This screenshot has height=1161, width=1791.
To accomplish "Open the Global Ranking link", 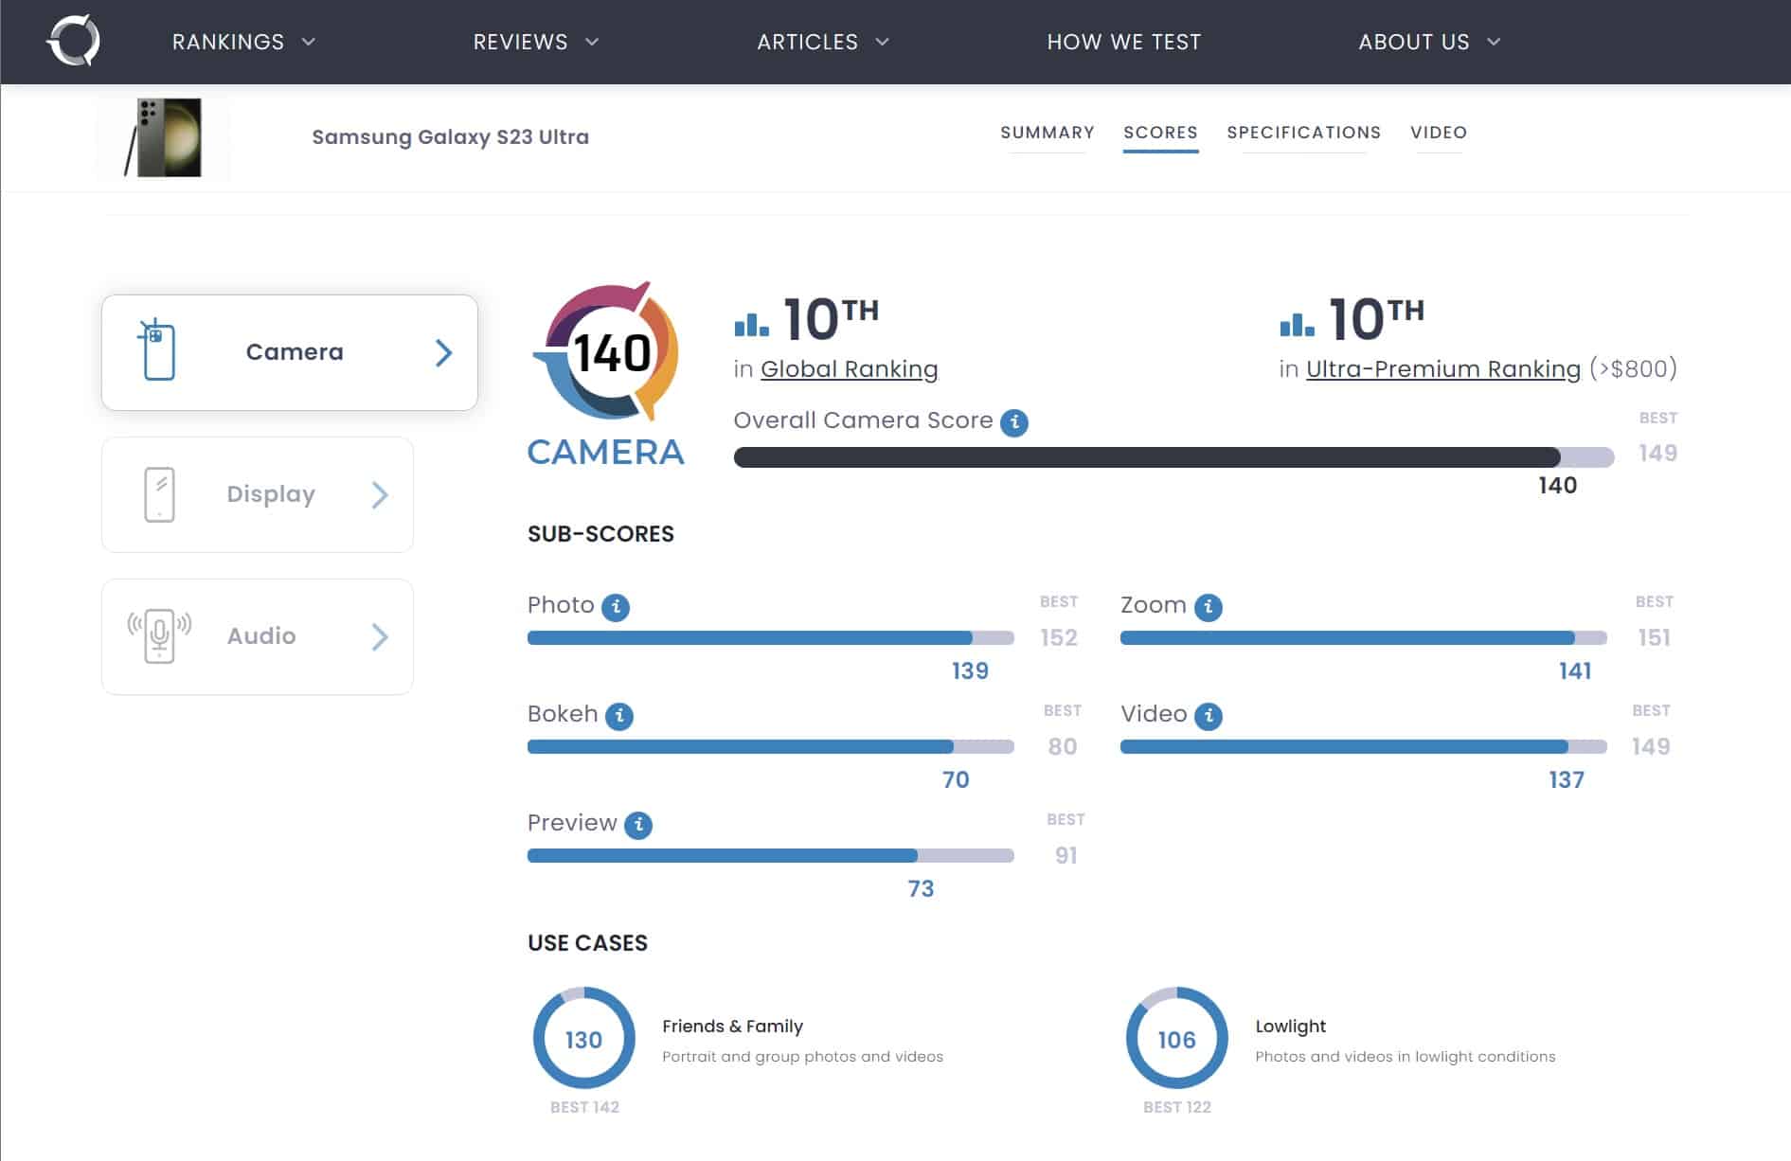I will tap(849, 369).
